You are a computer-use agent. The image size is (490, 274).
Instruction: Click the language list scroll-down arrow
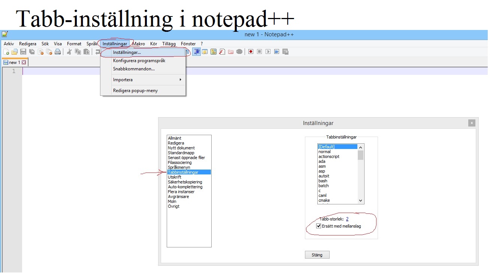(x=361, y=201)
